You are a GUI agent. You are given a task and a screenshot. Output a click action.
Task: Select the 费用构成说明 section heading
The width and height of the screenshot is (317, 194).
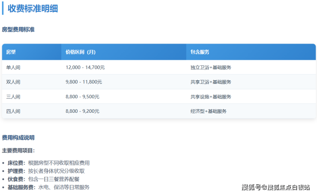point(18,138)
